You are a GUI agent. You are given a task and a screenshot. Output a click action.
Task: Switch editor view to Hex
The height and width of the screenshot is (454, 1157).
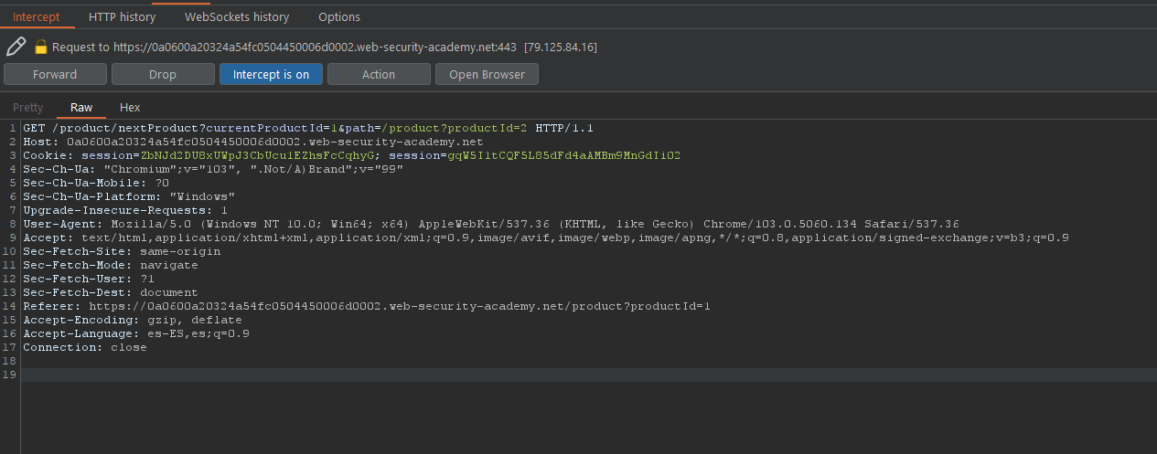pos(130,107)
